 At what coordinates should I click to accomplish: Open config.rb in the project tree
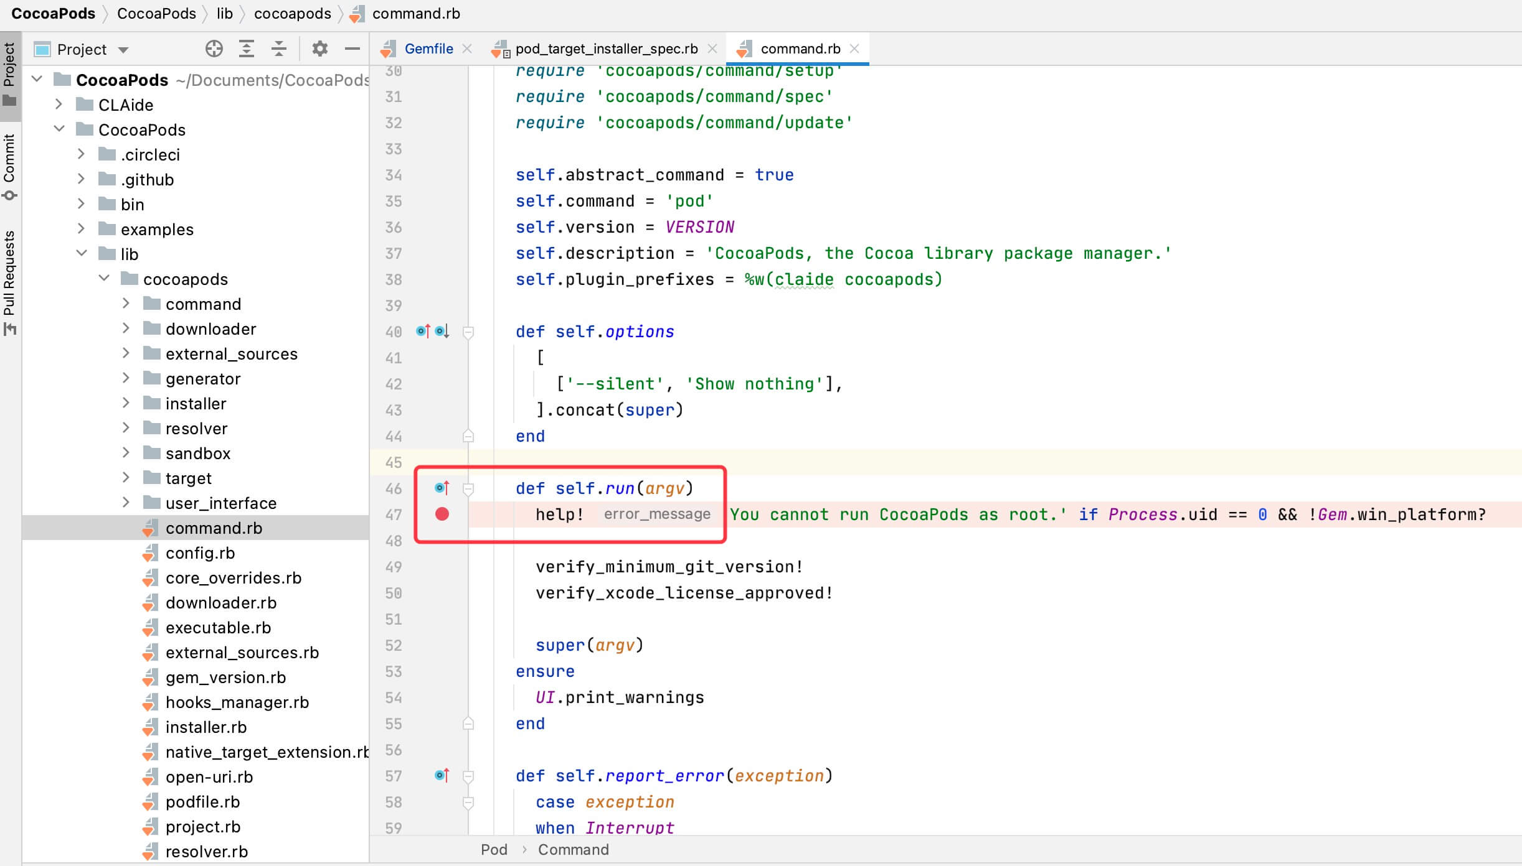[200, 553]
